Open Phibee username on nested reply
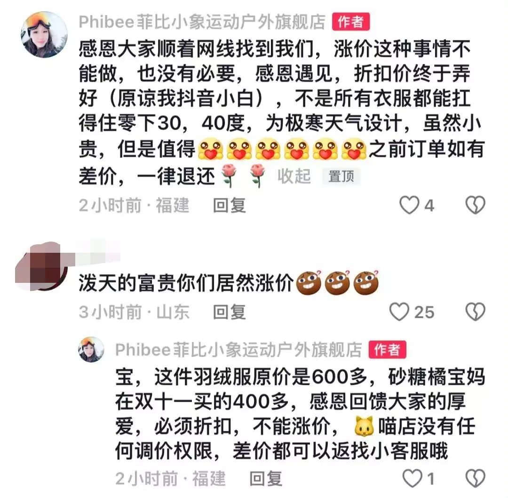Screen dimensions: 508x498 click(x=238, y=350)
